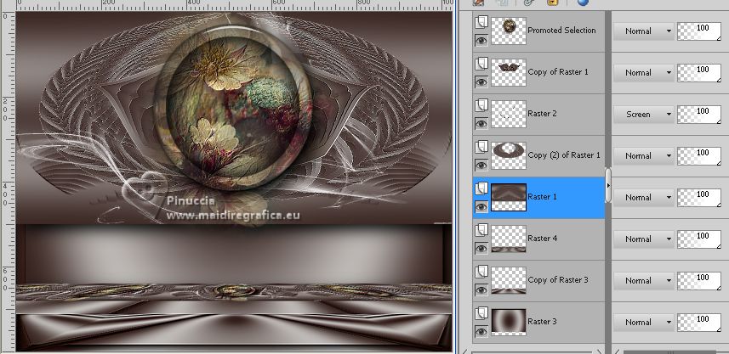729x354 pixels.
Task: Change blend mode of Copy of Raster 3
Action: click(x=644, y=281)
